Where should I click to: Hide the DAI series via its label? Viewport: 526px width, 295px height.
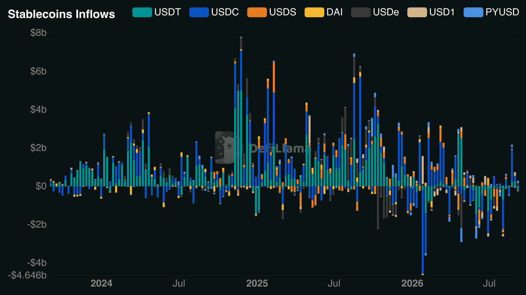pos(335,12)
